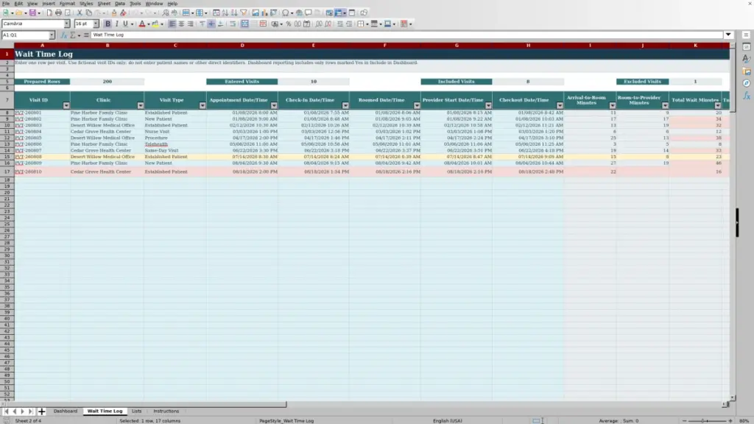The width and height of the screenshot is (754, 424).
Task: Toggle Align Top vertical alignment
Action: (x=202, y=24)
